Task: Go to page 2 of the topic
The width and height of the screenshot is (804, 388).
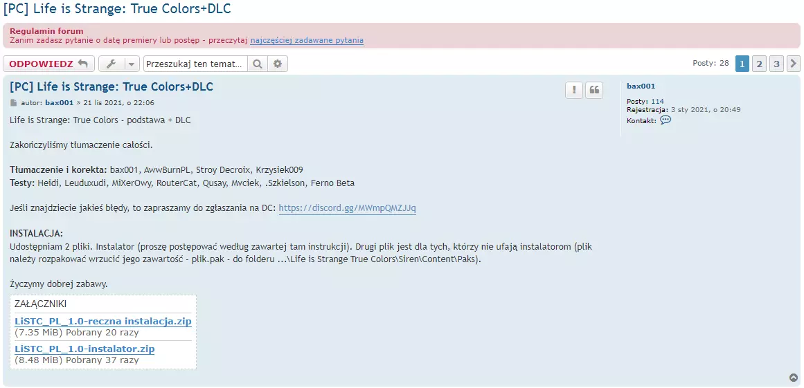Action: pos(760,64)
